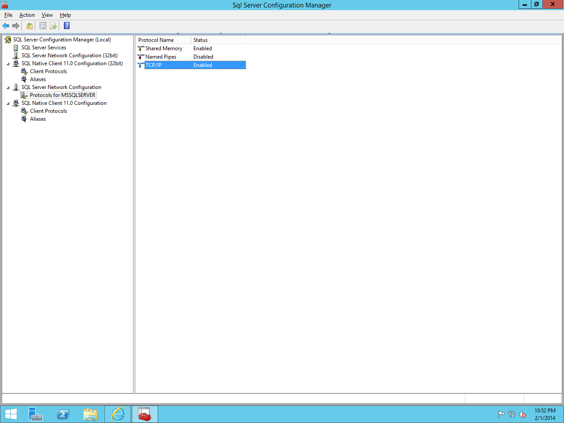Image resolution: width=564 pixels, height=423 pixels.
Task: Restore down the Sql Server Configuration Manager window
Action: [537, 4]
